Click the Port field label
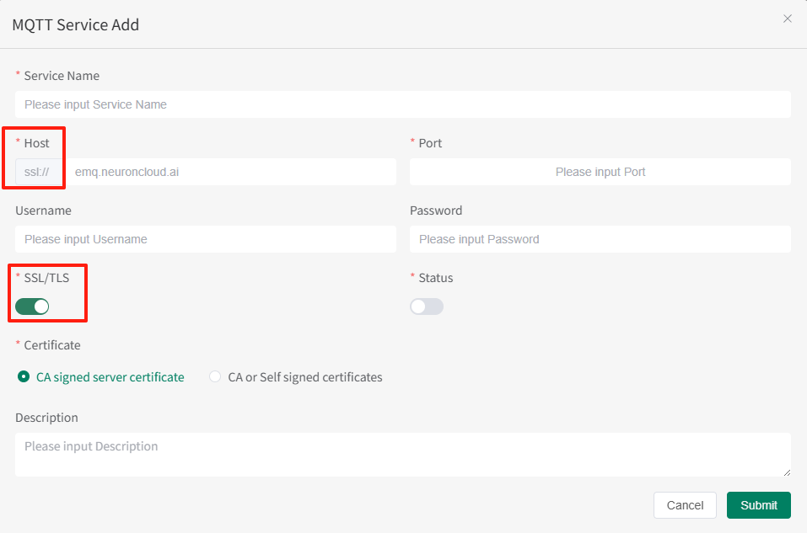The image size is (807, 533). click(x=430, y=143)
